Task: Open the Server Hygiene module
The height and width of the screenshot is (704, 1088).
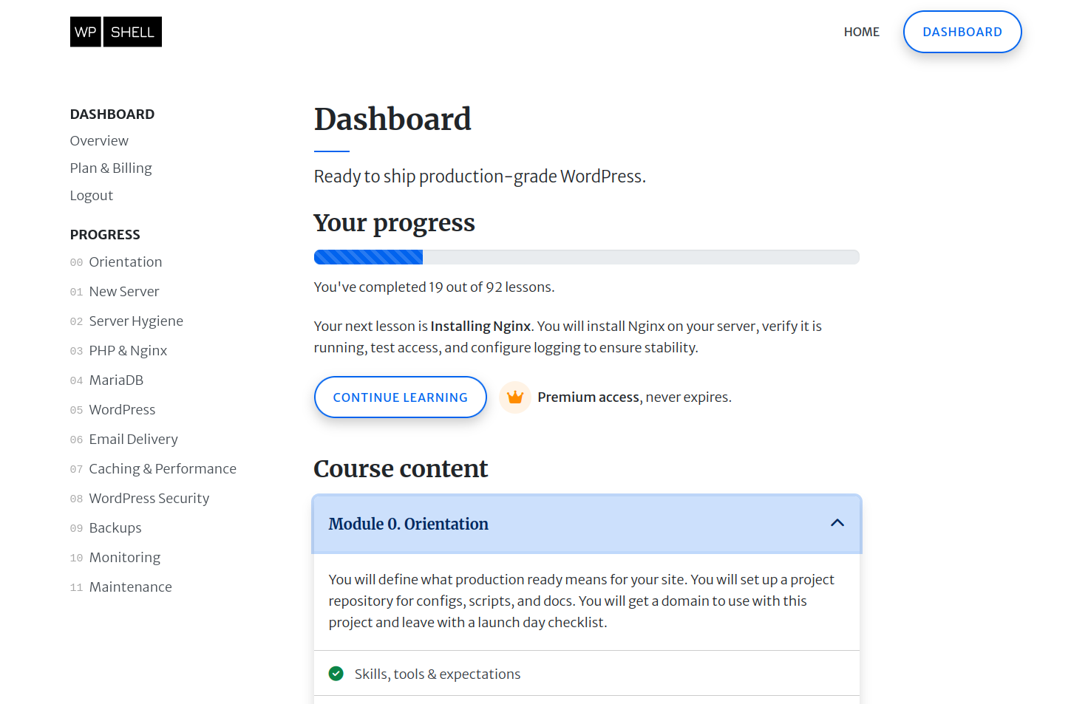Action: pyautogui.click(x=136, y=321)
